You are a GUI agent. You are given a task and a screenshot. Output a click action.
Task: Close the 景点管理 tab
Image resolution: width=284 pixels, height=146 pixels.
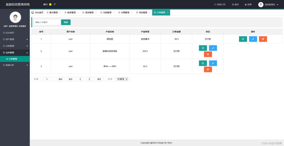(x=60, y=13)
